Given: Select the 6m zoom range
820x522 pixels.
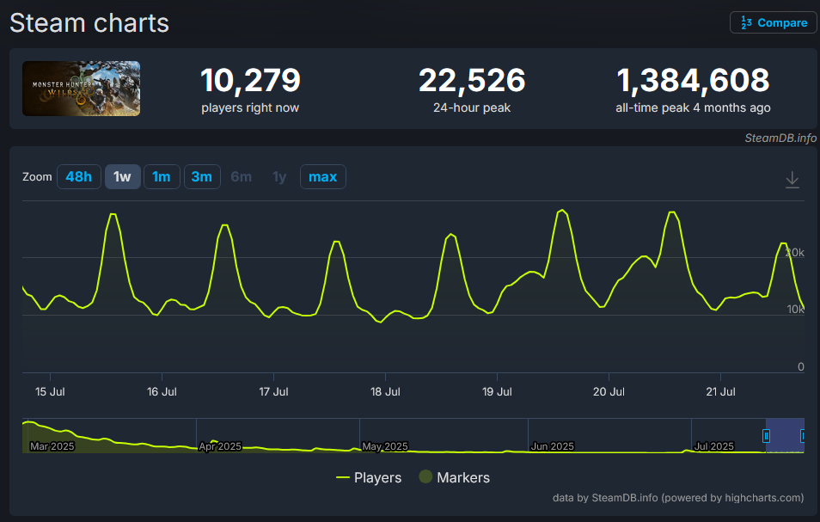Looking at the screenshot, I should tap(241, 177).
